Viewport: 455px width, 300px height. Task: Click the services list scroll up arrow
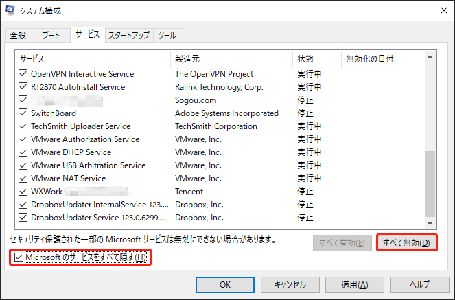tap(430, 57)
